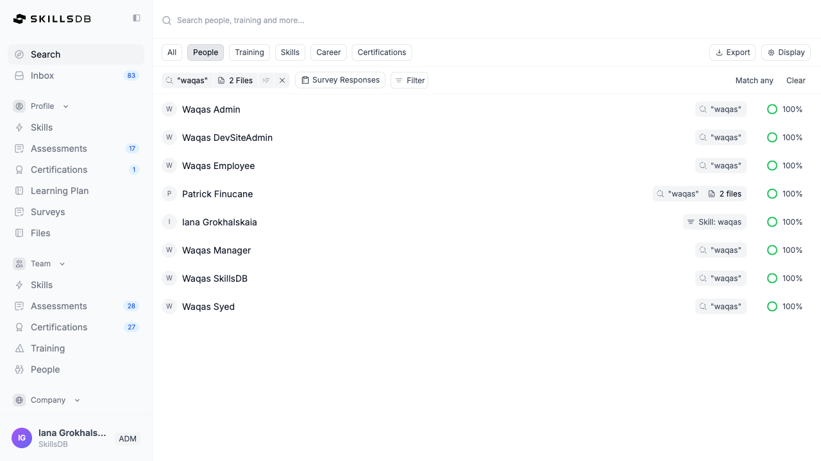Collapse the Profile section
Viewport: 821px width, 461px height.
(65, 106)
